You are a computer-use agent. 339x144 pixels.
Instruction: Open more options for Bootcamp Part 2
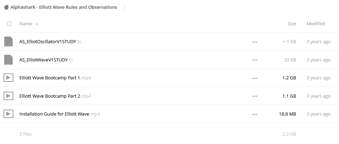pos(255,96)
